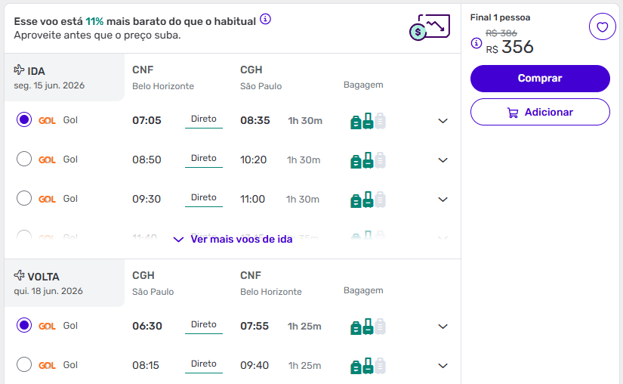The width and height of the screenshot is (623, 384).
Task: Click Adicionar to add to cart
Action: coord(540,112)
